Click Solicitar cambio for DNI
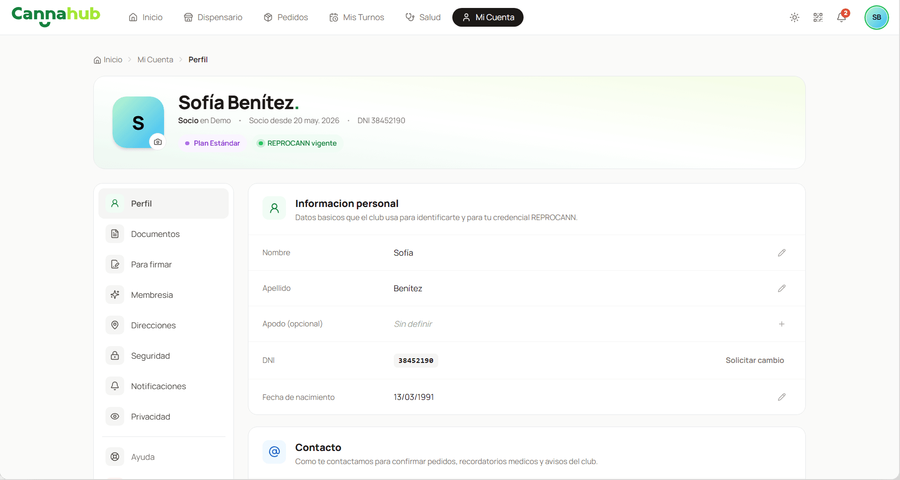Screen dimensions: 900x480 click(755, 361)
